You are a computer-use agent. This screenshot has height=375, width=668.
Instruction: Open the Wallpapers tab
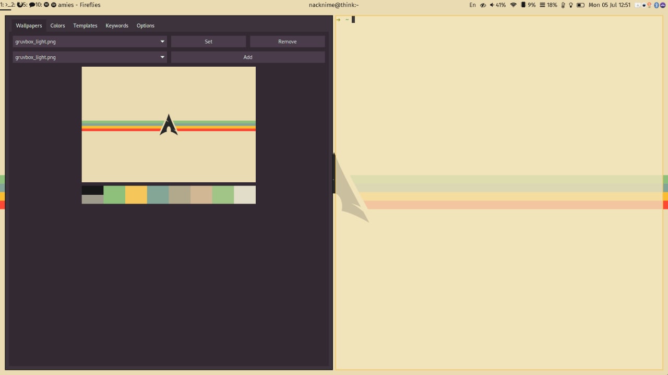click(x=29, y=26)
